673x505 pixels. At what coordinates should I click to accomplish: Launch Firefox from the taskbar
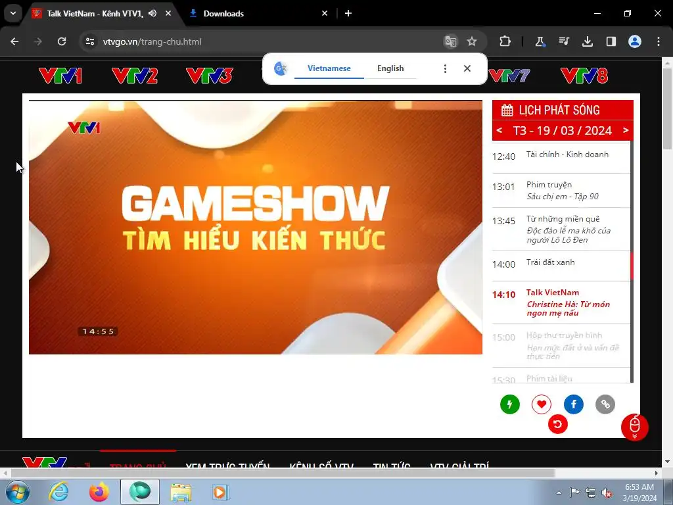[99, 492]
